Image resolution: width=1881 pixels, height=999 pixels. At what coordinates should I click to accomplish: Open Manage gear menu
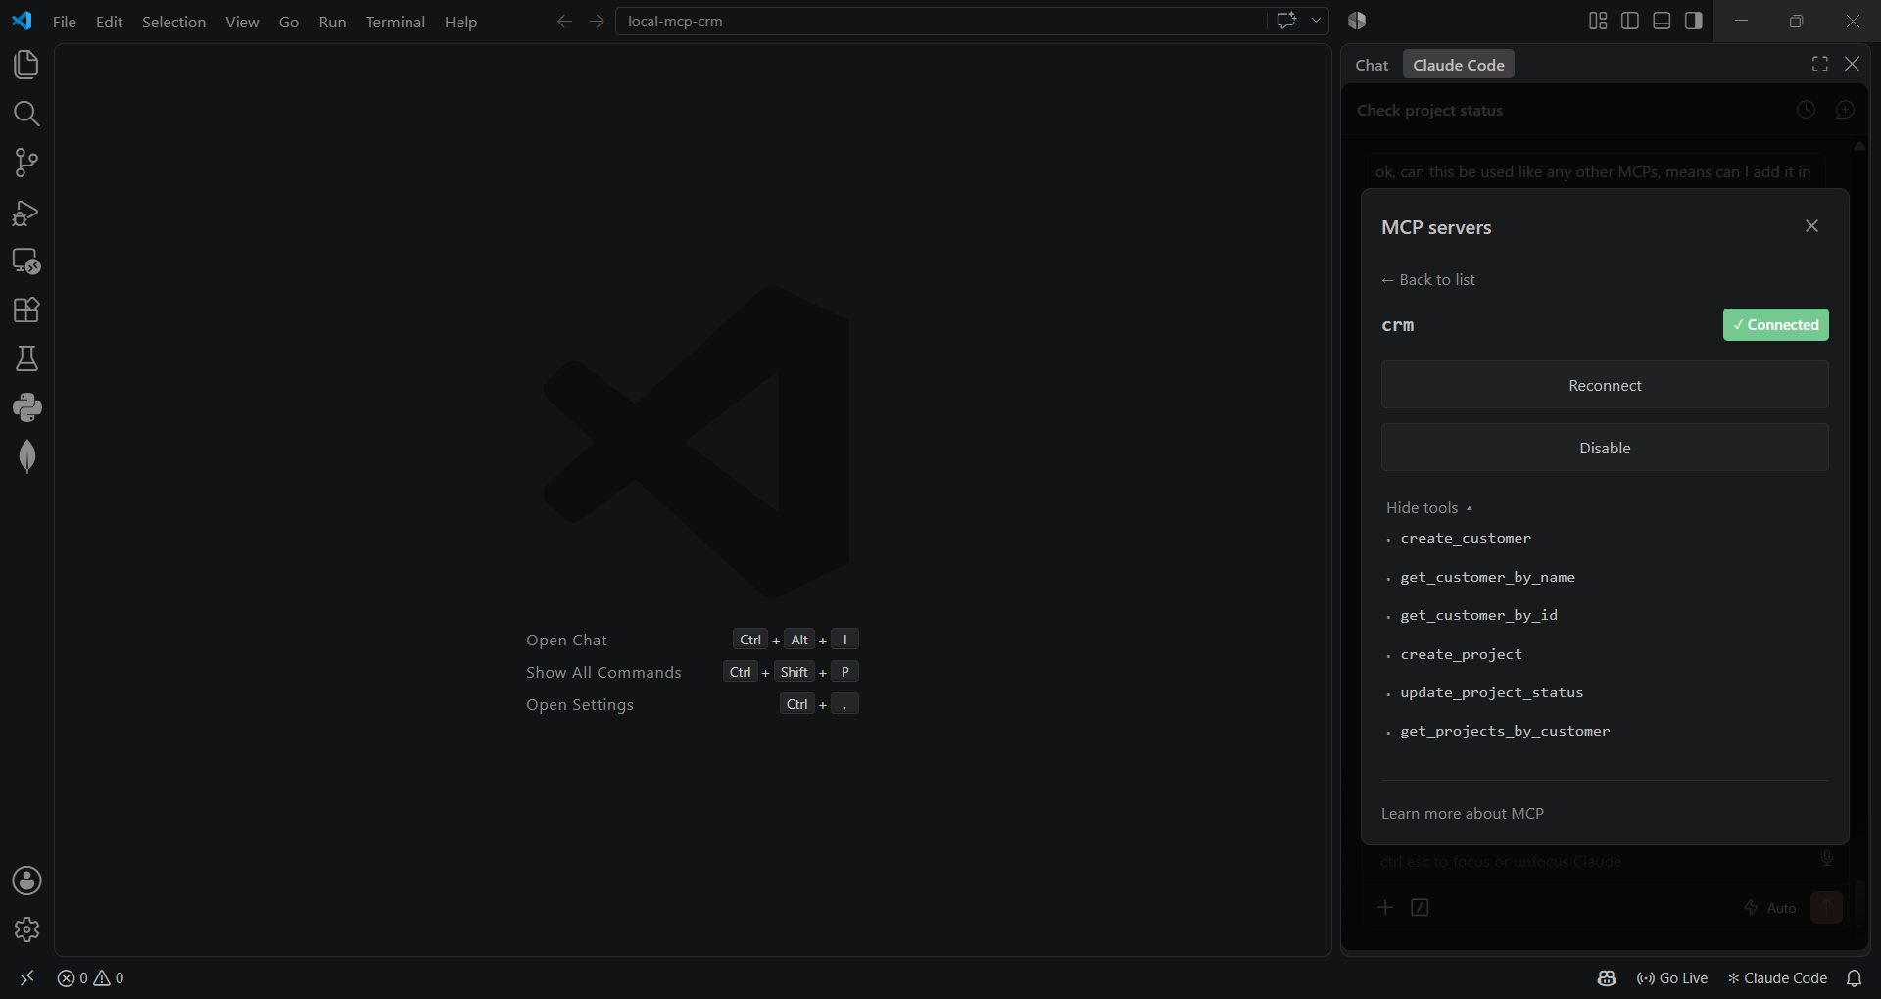(26, 929)
